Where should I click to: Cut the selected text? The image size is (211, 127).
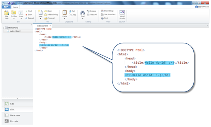coord(72,11)
